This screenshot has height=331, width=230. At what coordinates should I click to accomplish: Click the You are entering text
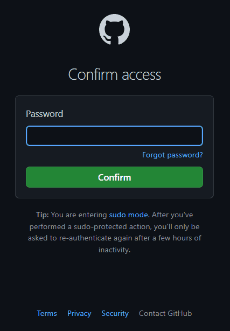79,215
